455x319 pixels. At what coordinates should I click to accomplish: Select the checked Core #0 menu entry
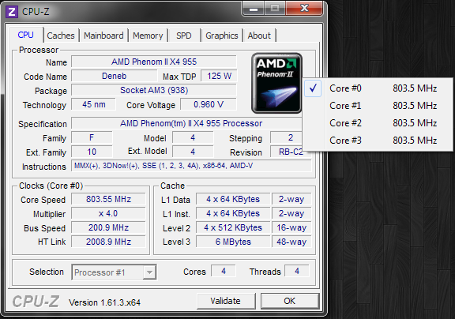point(378,88)
